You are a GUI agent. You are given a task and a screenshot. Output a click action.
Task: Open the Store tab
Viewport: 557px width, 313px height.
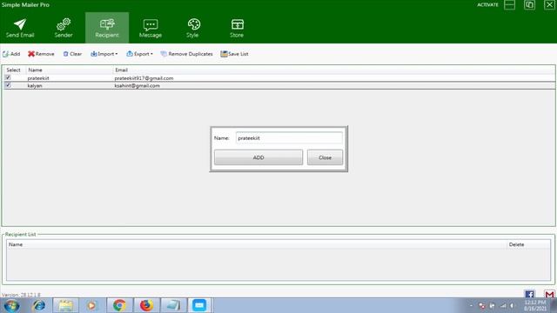237,28
